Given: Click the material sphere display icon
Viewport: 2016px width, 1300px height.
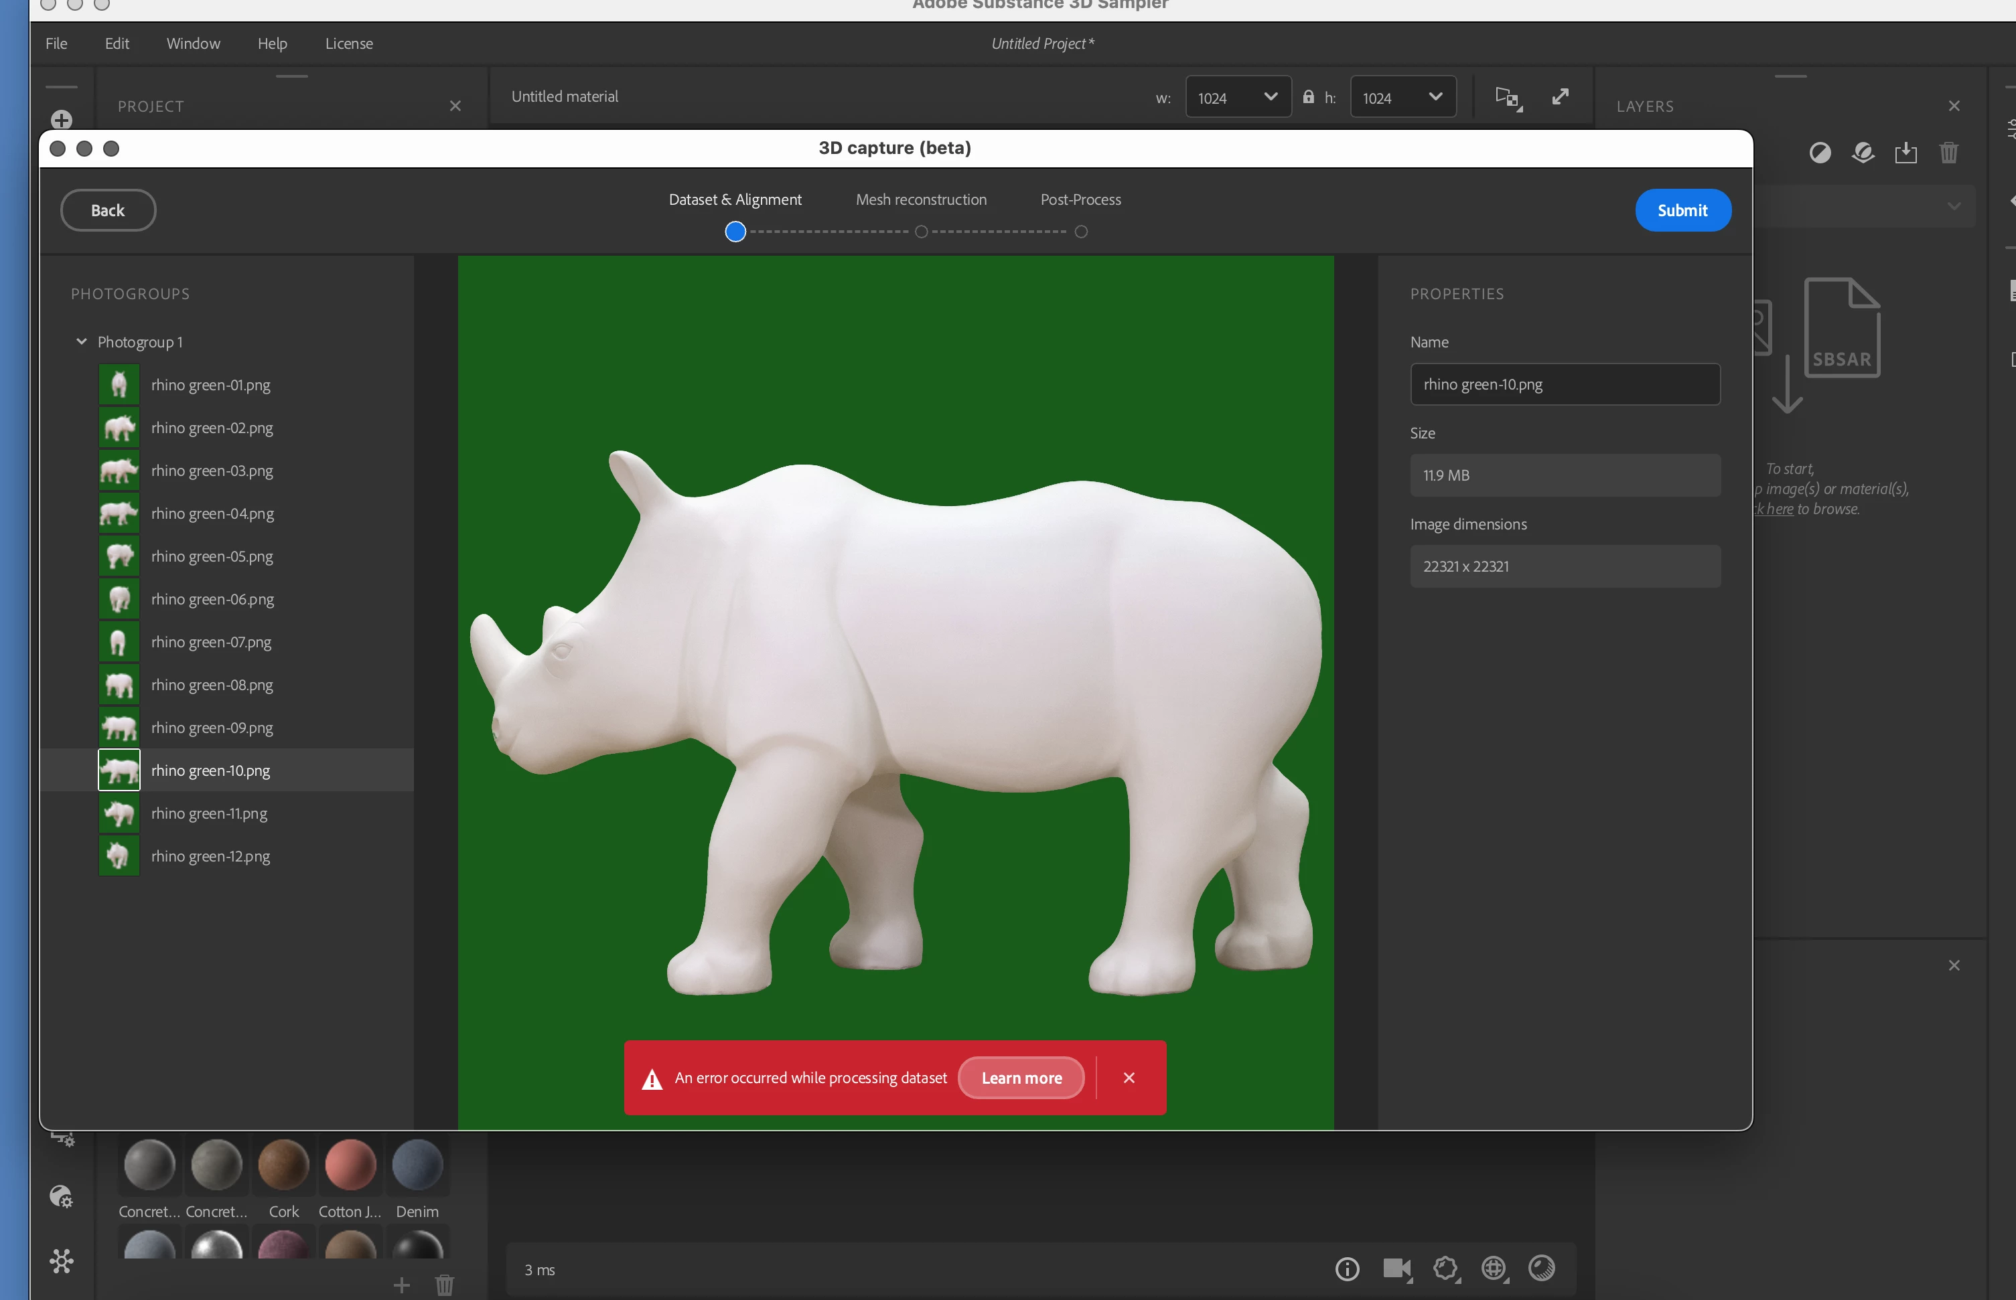Looking at the screenshot, I should 1541,1269.
